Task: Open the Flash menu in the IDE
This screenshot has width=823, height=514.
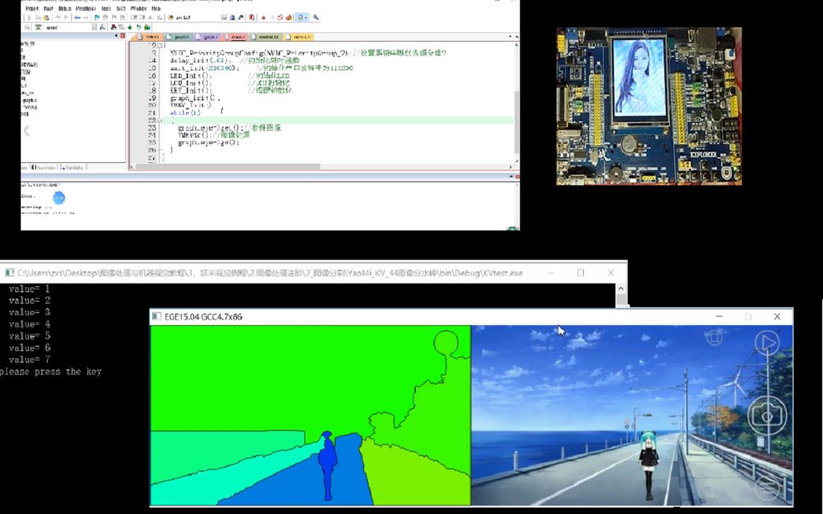Action: (48, 9)
